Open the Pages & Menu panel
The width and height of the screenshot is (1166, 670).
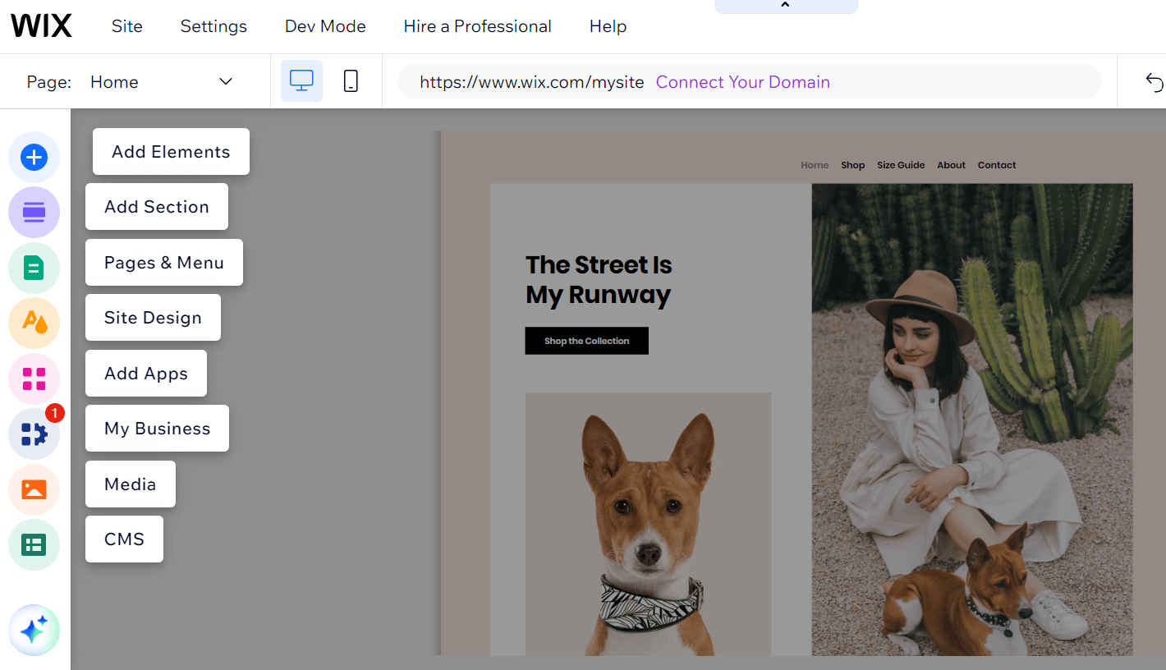click(x=163, y=262)
